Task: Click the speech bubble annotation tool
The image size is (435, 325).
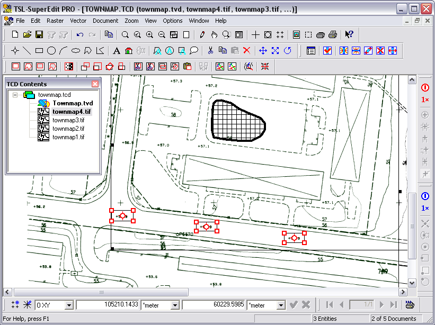Action: (x=194, y=51)
